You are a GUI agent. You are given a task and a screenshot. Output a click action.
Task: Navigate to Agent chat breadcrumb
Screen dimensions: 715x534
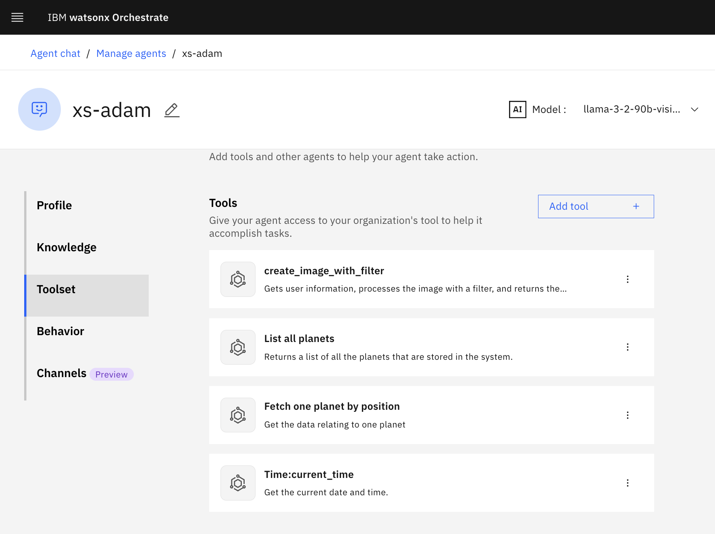pos(55,54)
